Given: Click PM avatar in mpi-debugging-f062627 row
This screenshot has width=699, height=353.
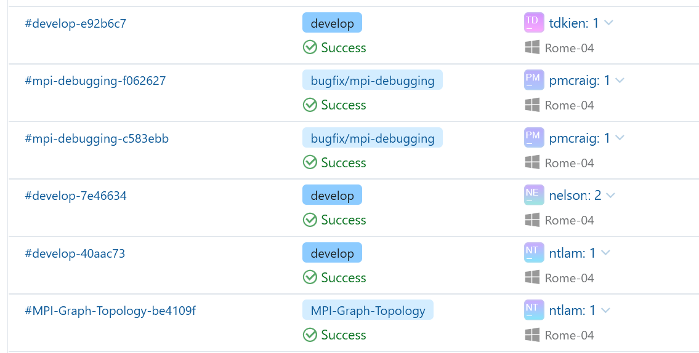Looking at the screenshot, I should coord(533,80).
